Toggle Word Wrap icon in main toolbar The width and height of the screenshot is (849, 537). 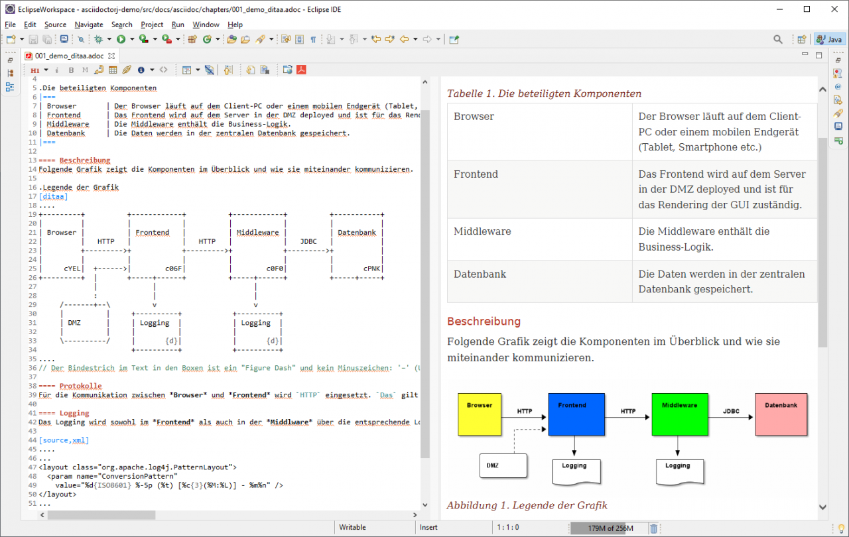[286, 39]
